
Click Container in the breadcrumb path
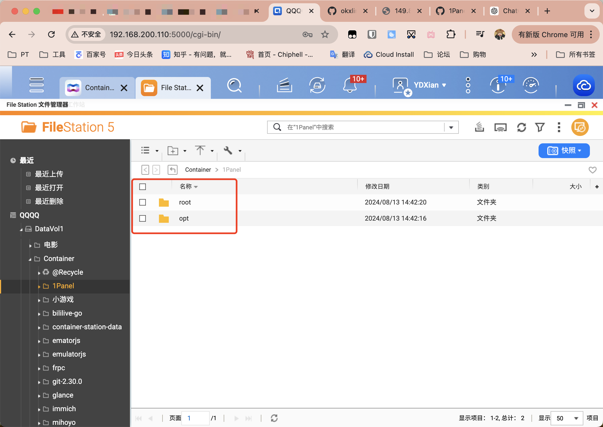click(x=198, y=170)
